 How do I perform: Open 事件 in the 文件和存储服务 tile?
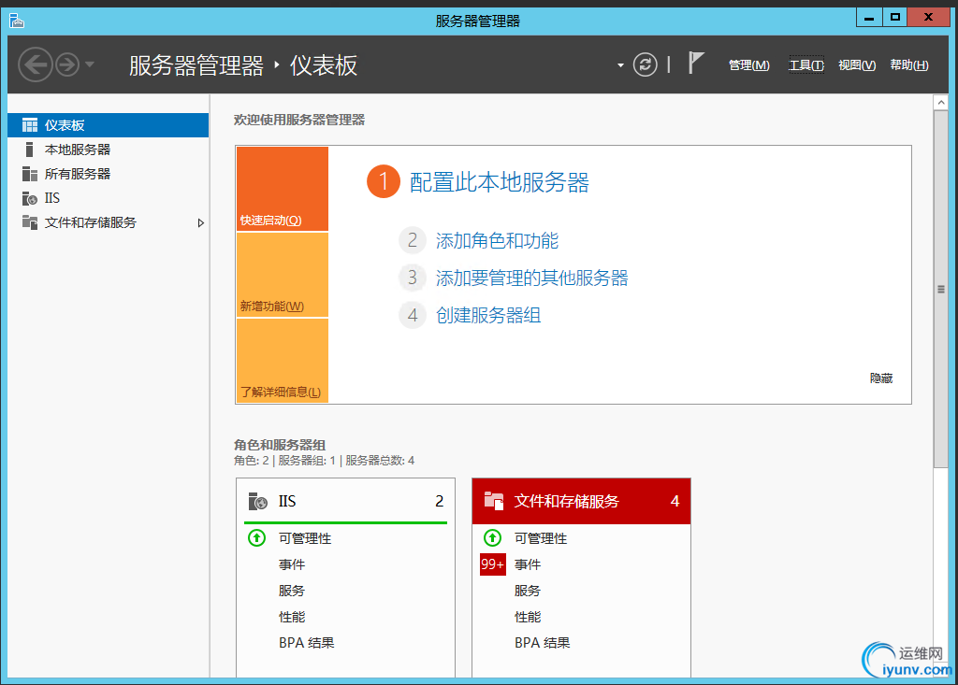point(528,564)
